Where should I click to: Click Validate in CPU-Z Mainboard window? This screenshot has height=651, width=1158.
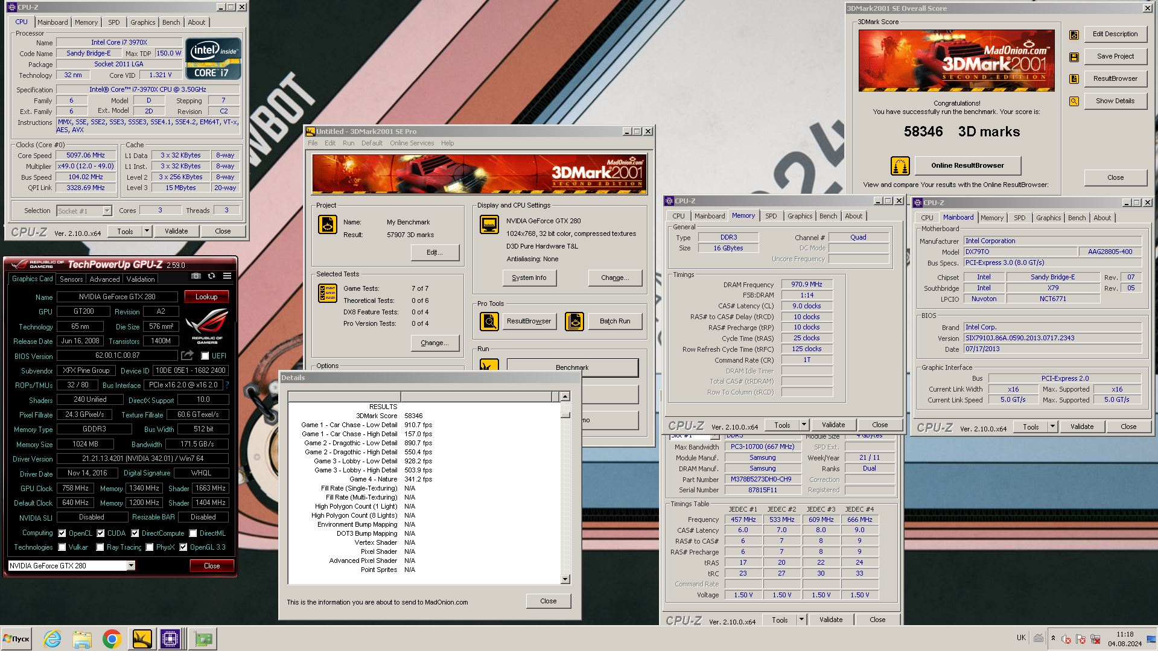click(1082, 427)
